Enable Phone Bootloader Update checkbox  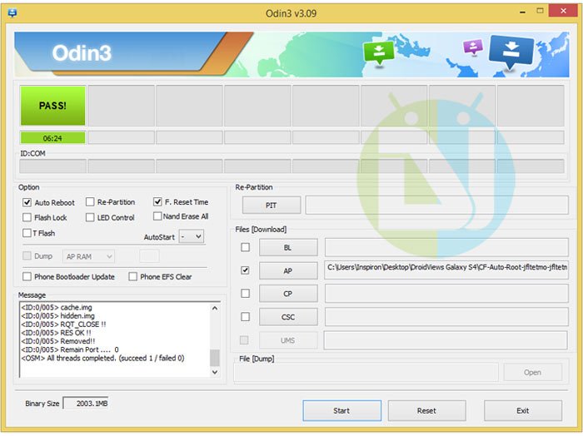(x=27, y=276)
